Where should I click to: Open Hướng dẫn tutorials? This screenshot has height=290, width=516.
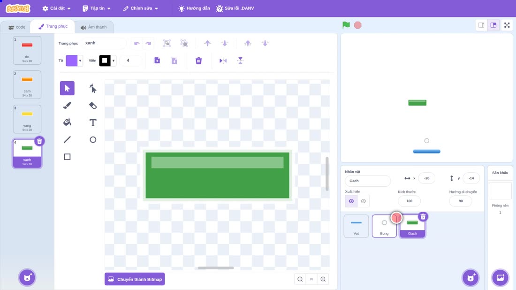(x=194, y=8)
